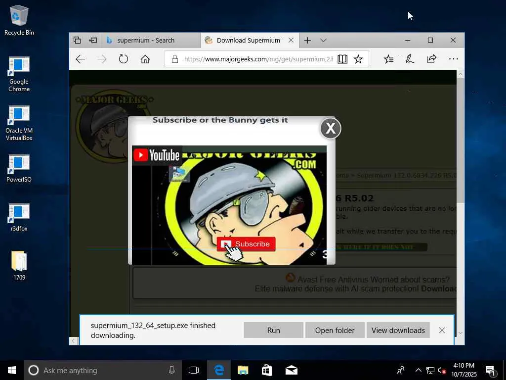This screenshot has height=380, width=506.
Task: Click the Edge icon on taskbar
Action: (x=219, y=370)
